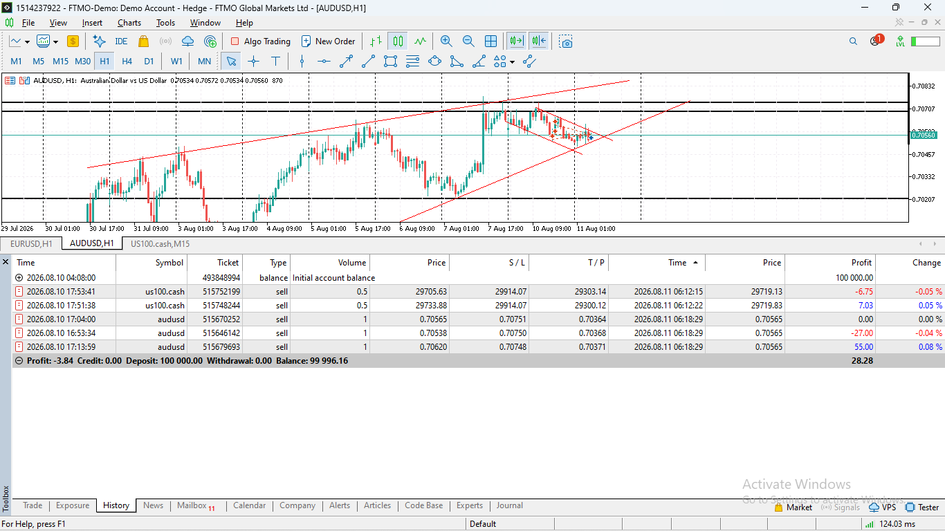
Task: Switch to the US100.cash,M15 chart tab
Action: pos(160,244)
